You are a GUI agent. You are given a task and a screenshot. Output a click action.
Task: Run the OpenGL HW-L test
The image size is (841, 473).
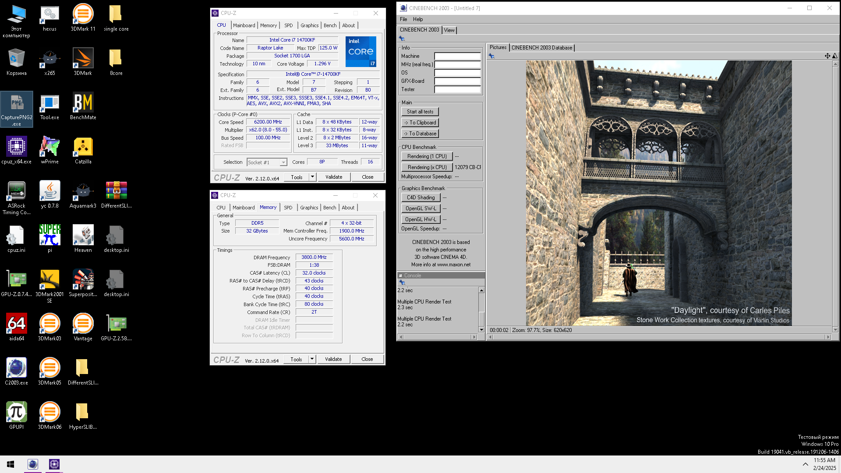tap(421, 219)
